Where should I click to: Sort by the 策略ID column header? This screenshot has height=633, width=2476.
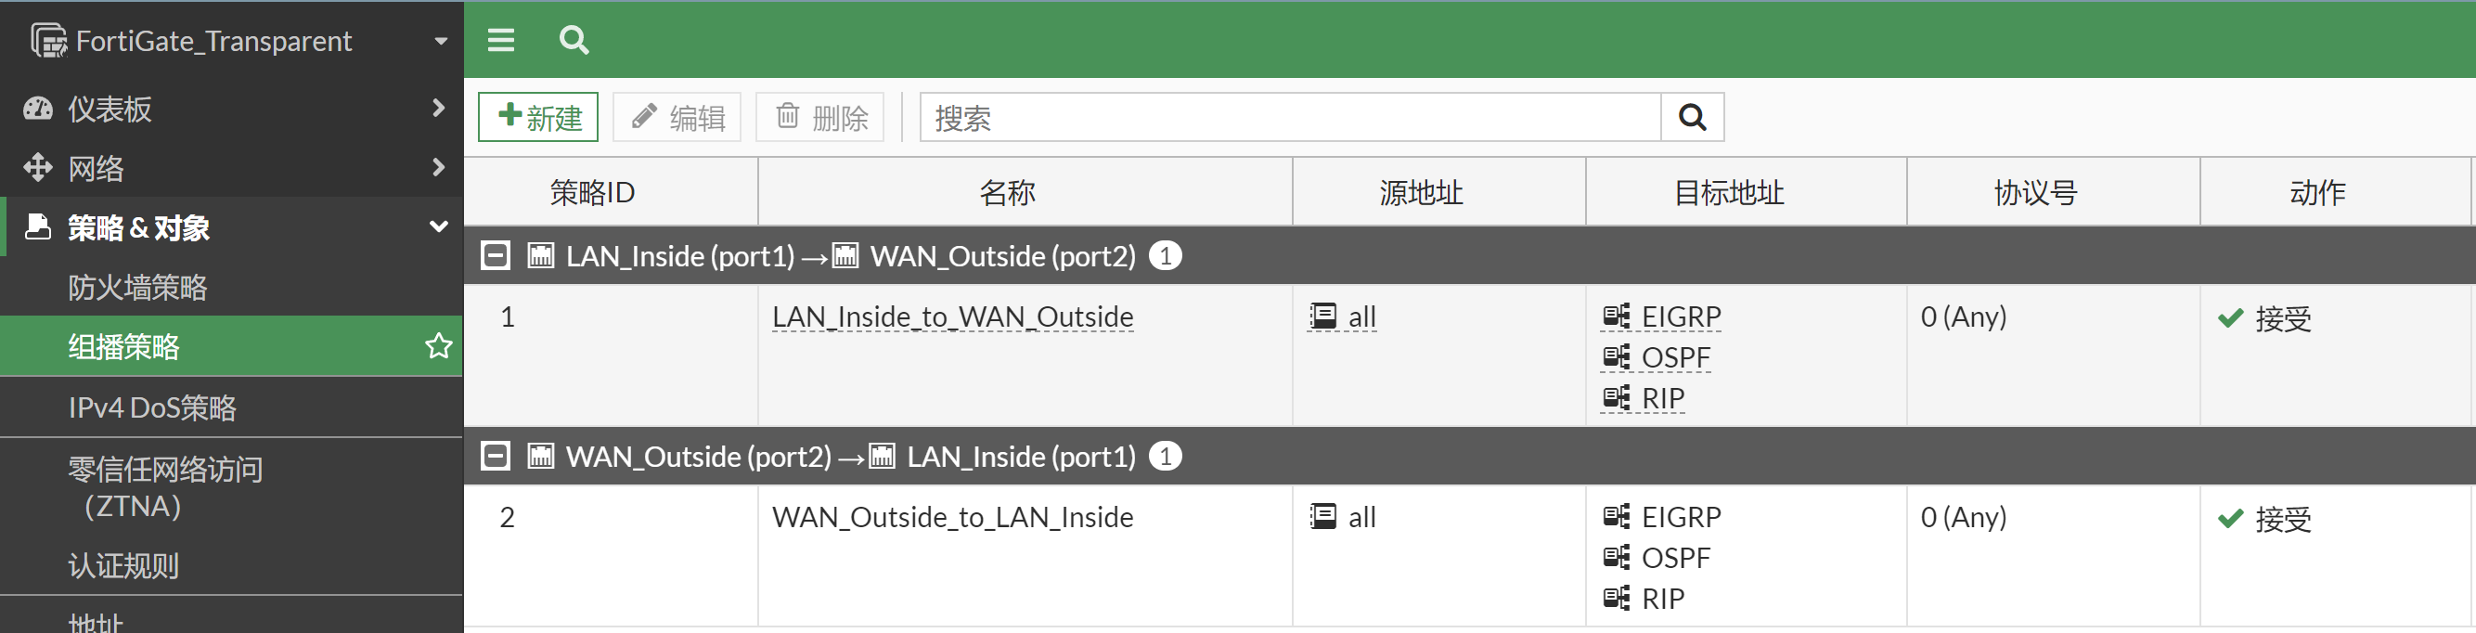coord(592,192)
